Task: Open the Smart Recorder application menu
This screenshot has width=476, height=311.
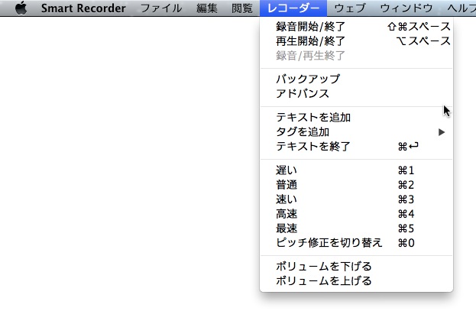Action: [83, 8]
